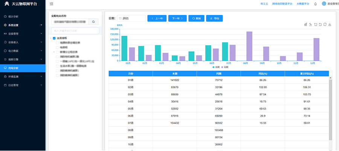Save chart as image with download icon
This screenshot has height=151, width=339.
click(330, 25)
